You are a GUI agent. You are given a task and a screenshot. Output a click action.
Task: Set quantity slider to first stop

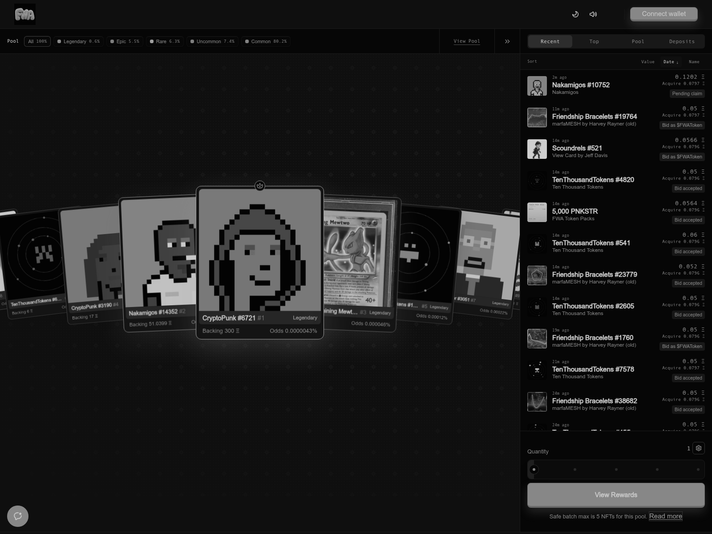pyautogui.click(x=534, y=469)
